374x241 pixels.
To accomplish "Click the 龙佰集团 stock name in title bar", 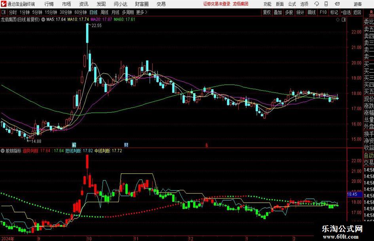I will [241, 4].
